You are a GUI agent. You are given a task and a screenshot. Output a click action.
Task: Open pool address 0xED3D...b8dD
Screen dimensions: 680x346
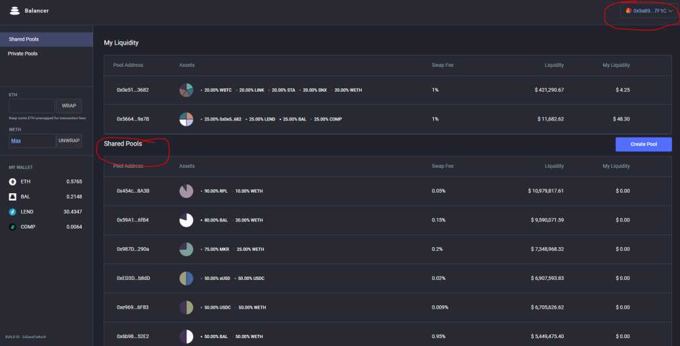(x=133, y=278)
